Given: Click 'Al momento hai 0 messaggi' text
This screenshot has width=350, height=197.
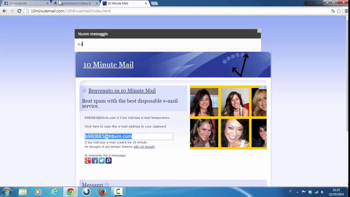Looking at the screenshot, I should point(105,155).
